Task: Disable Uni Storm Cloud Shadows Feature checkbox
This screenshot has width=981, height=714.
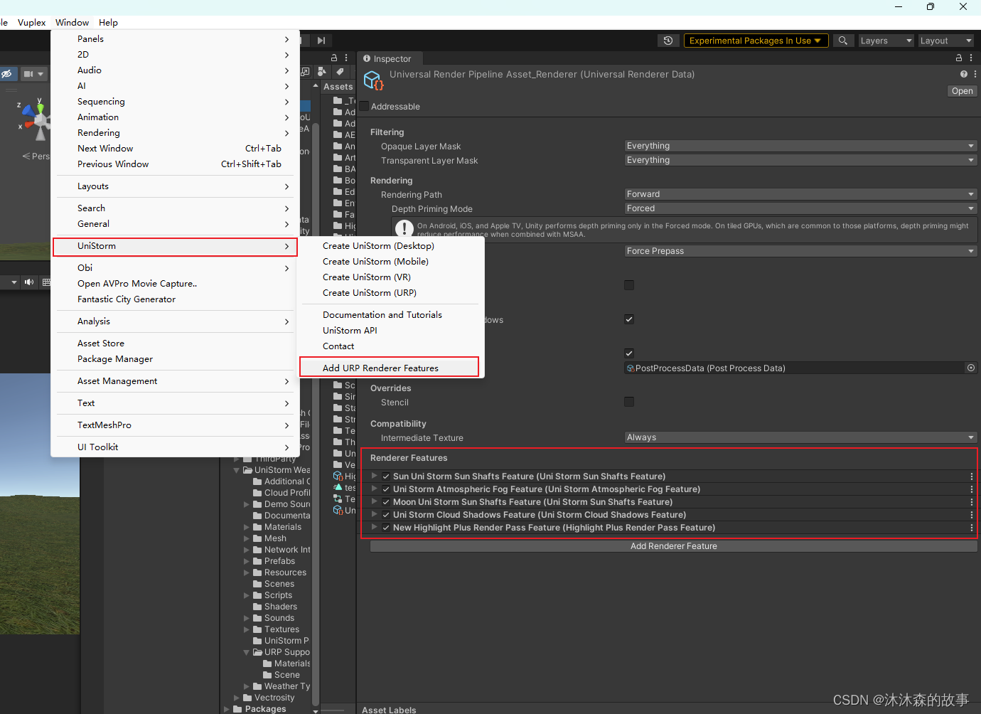Action: [386, 515]
